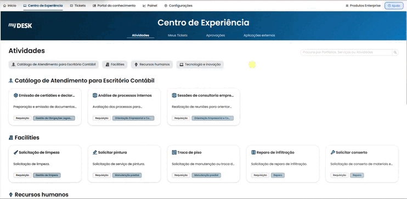
Task: Open Configurações in top navigation
Action: 178,5
